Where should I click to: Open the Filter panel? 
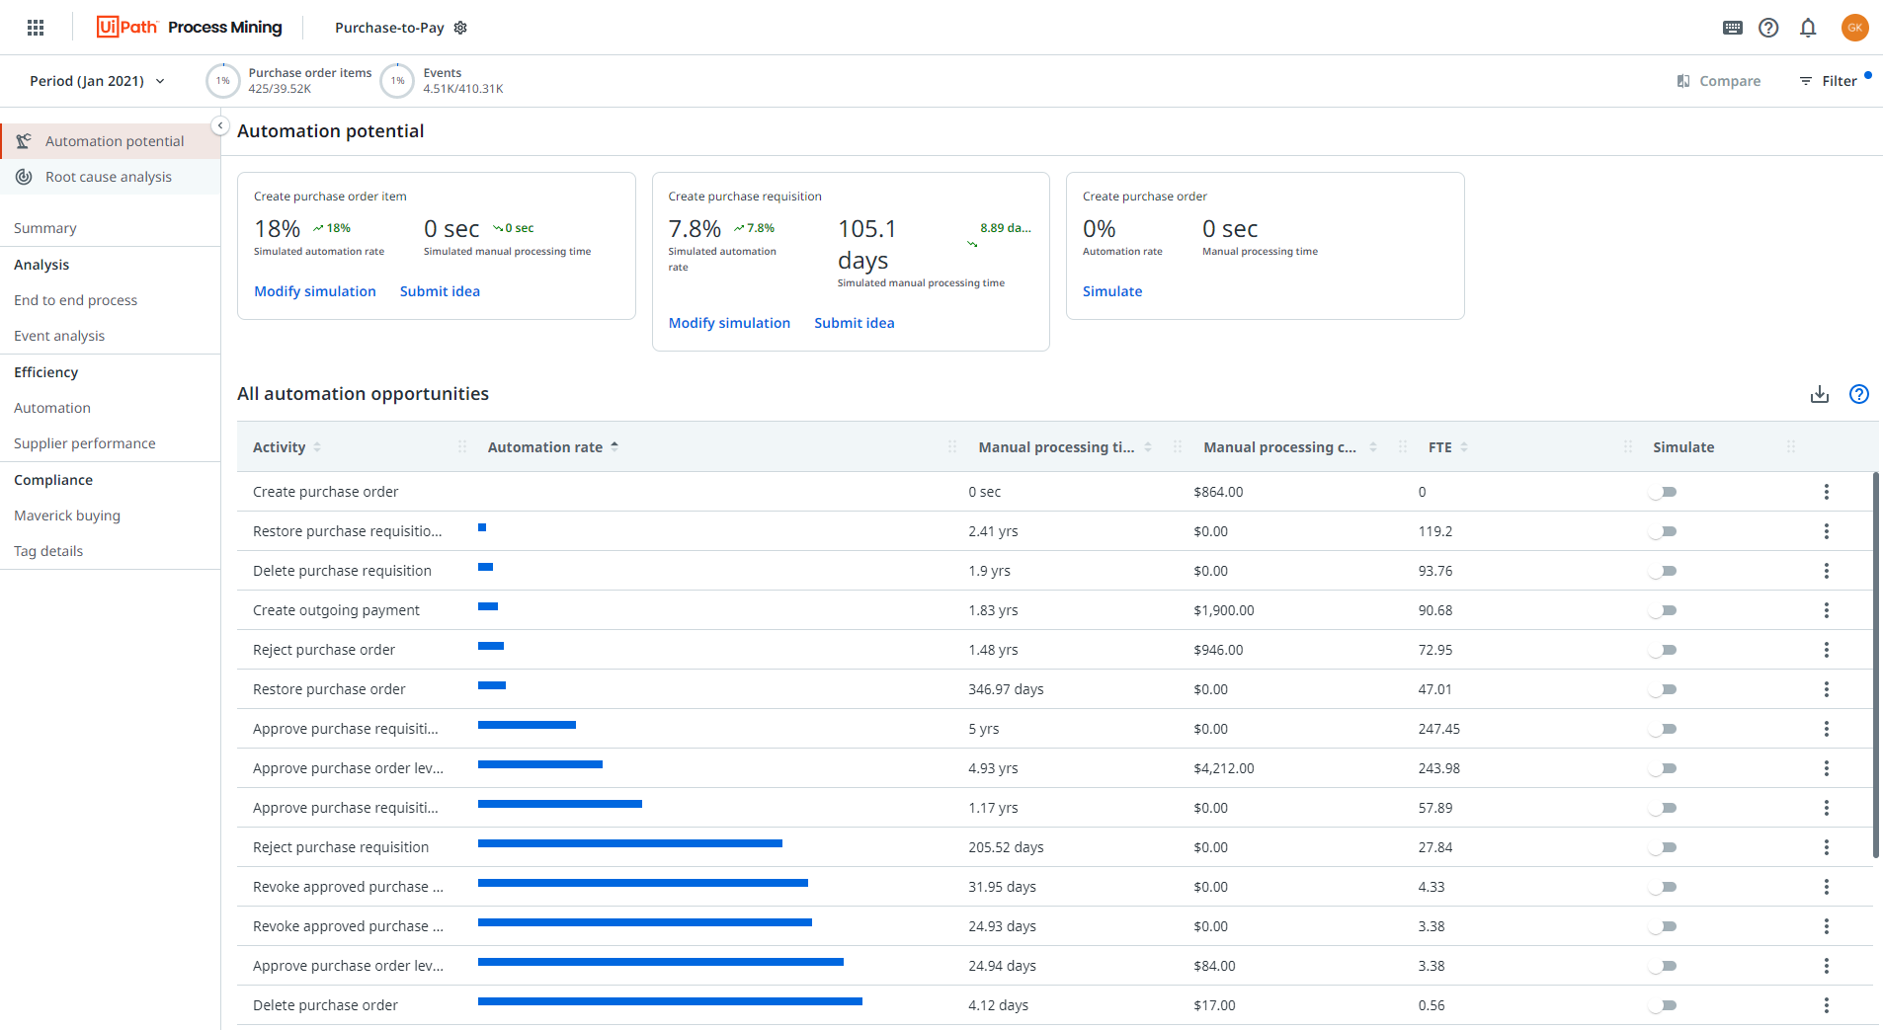pyautogui.click(x=1828, y=81)
